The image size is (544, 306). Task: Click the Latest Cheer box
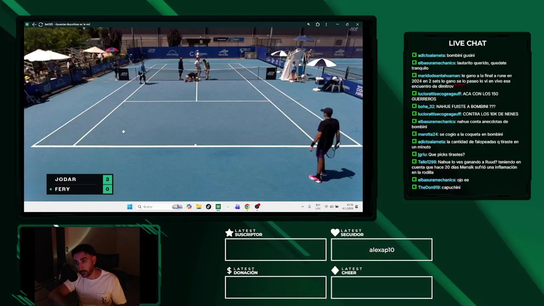pos(382,287)
